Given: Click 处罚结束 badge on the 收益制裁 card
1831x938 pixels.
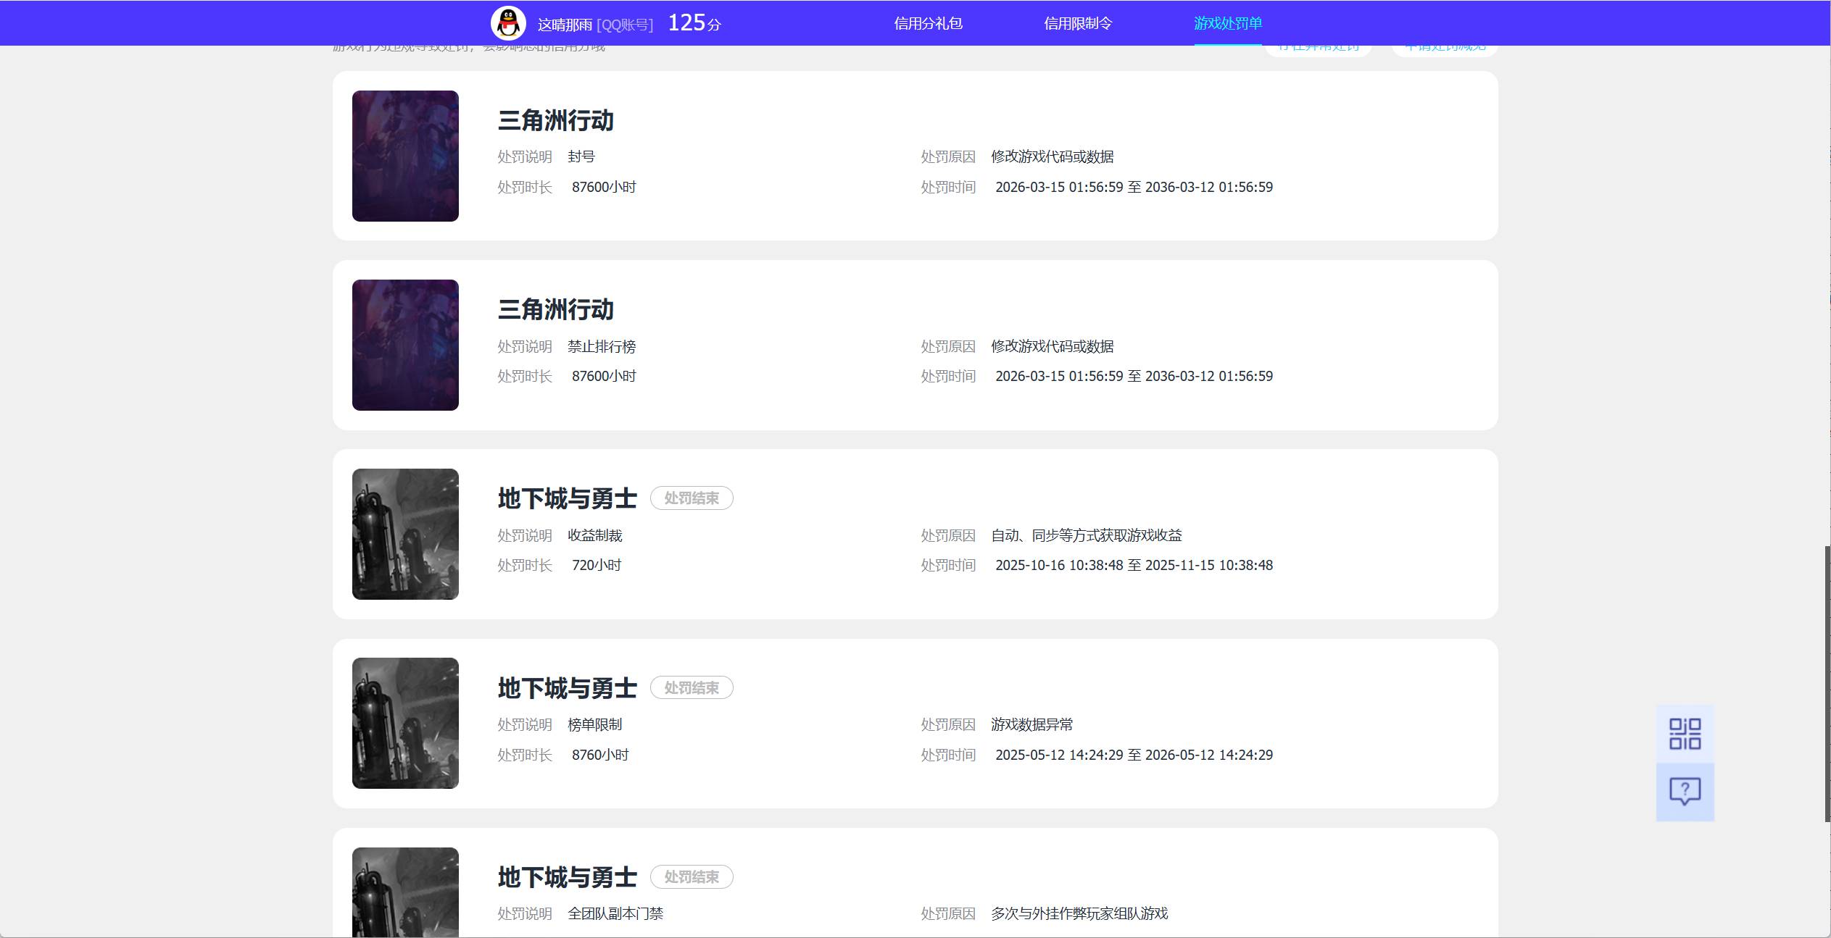Looking at the screenshot, I should pyautogui.click(x=692, y=498).
